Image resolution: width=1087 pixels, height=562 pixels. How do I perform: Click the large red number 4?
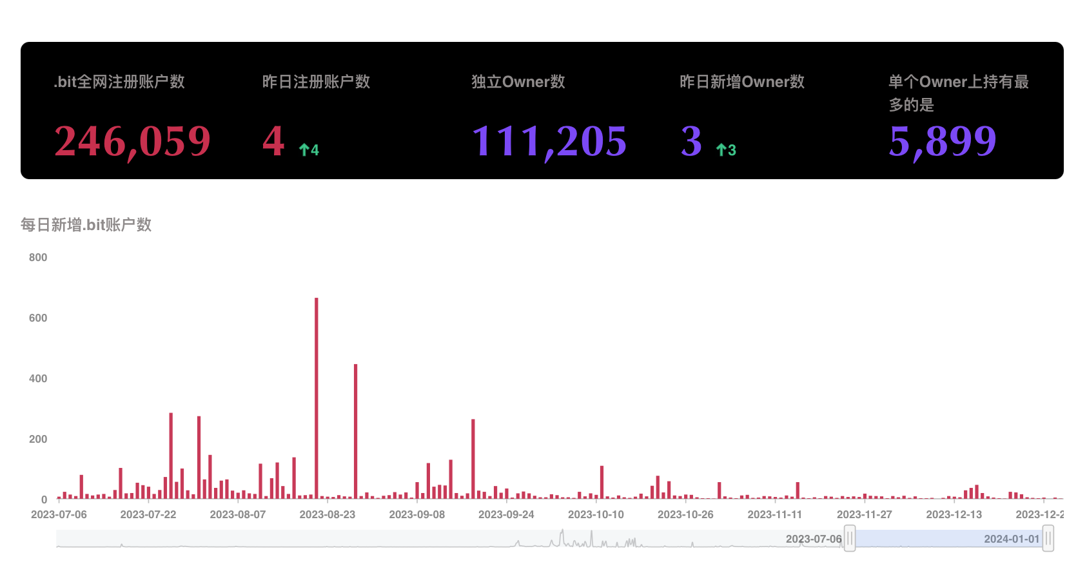pyautogui.click(x=273, y=141)
